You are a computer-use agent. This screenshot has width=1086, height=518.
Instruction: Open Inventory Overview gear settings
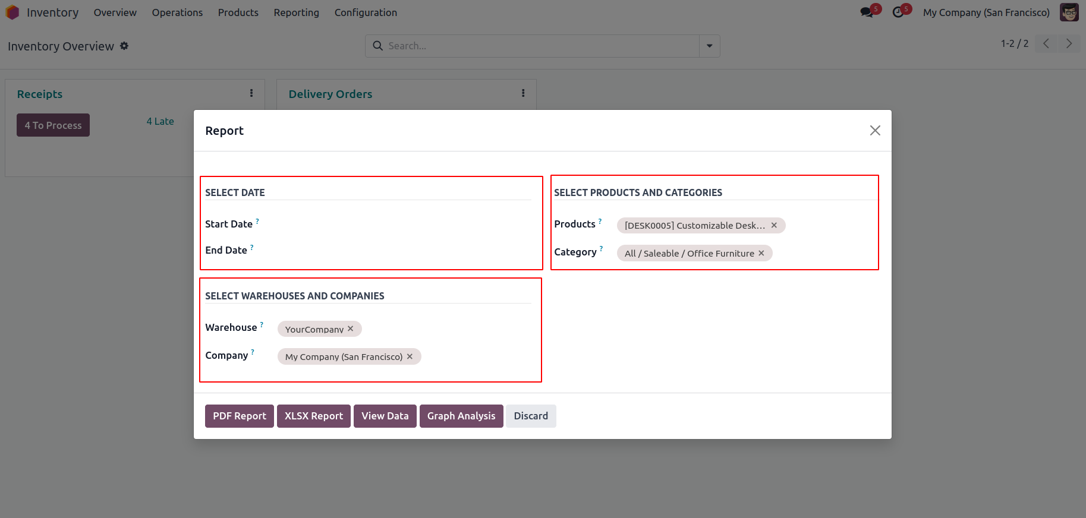pos(124,46)
